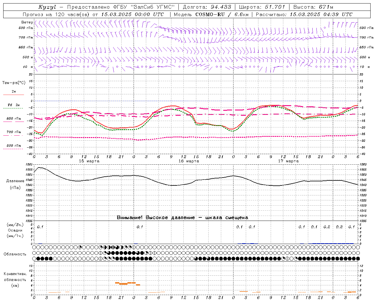
Task: Click the forecast start Прогноз на 120 часа(ов)
Action: point(56,14)
